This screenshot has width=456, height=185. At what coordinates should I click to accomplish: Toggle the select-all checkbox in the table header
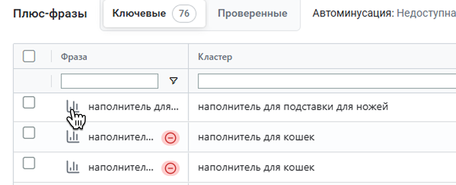tap(29, 57)
